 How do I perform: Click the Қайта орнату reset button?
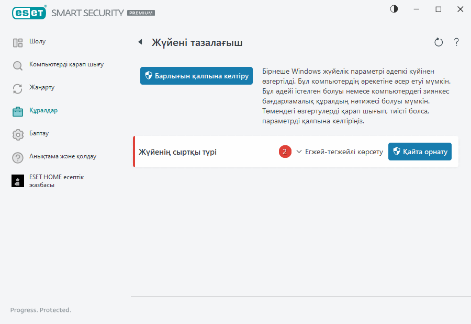pyautogui.click(x=420, y=152)
